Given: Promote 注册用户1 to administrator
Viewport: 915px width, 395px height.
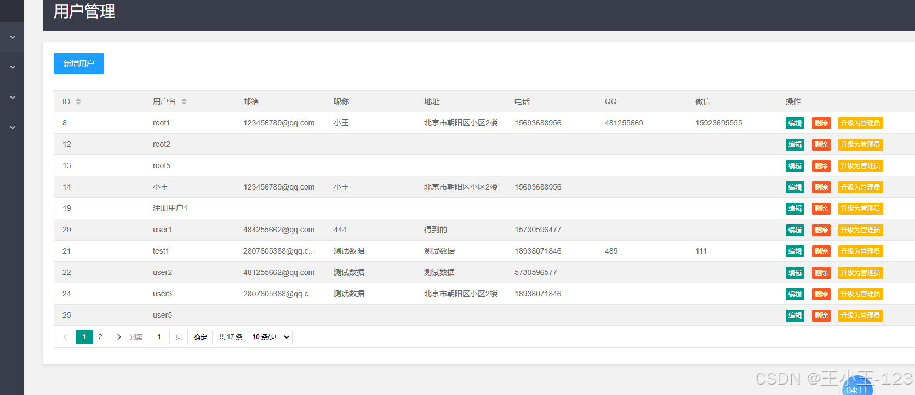Looking at the screenshot, I should coord(861,209).
